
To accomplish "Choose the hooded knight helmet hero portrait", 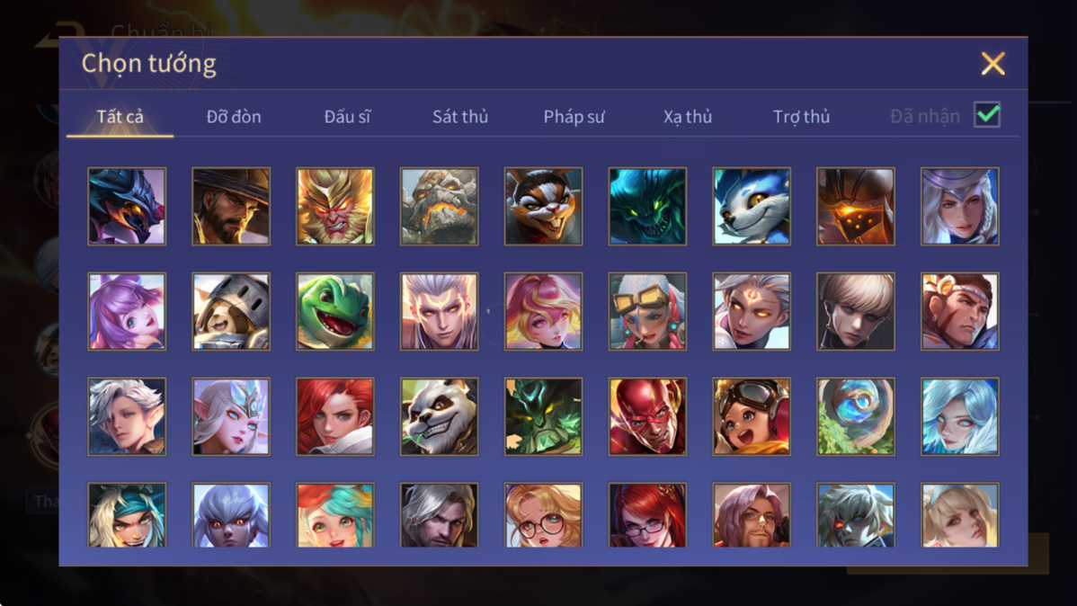I will pyautogui.click(x=231, y=312).
